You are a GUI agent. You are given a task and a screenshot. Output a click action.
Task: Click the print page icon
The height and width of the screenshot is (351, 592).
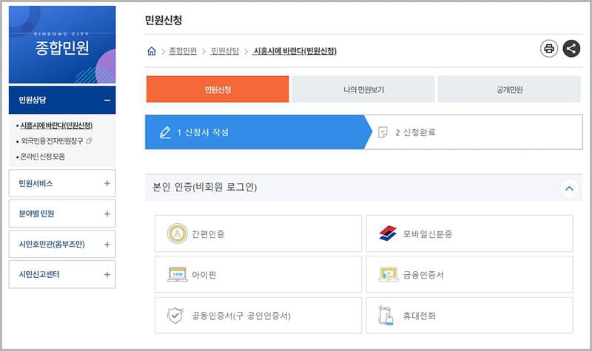point(549,49)
